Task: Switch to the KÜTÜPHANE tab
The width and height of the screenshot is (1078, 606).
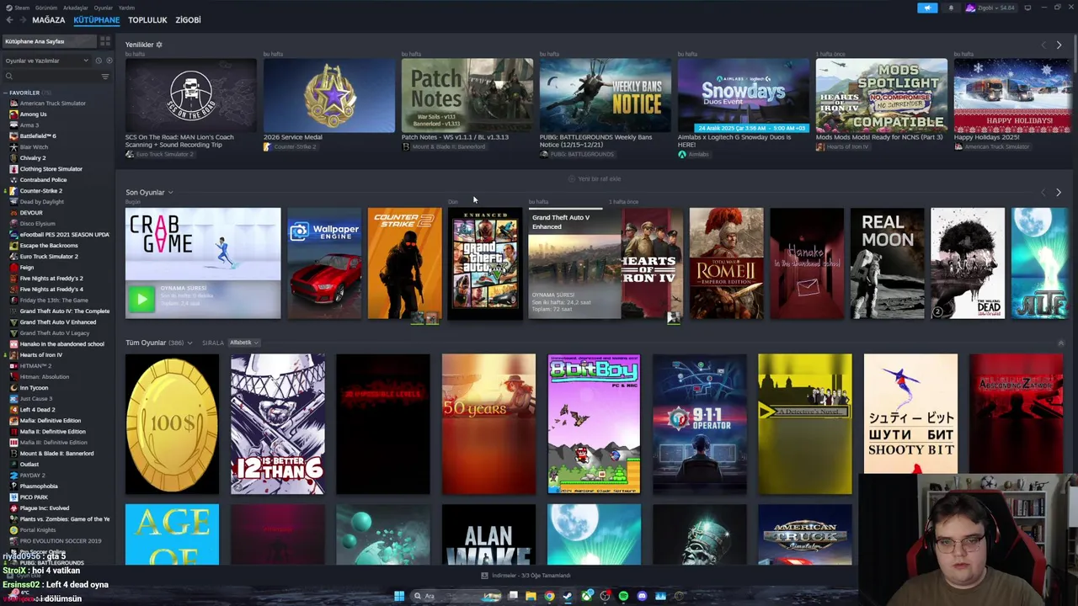Action: [96, 20]
